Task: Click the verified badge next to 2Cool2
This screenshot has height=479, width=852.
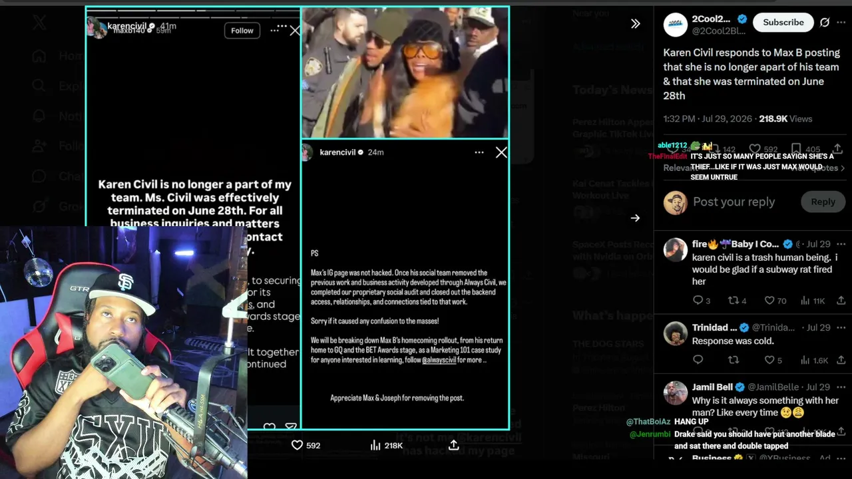Action: [742, 19]
